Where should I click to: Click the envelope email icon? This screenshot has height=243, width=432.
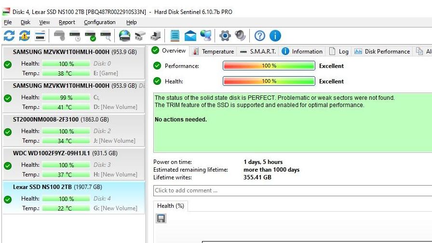pyautogui.click(x=190, y=36)
